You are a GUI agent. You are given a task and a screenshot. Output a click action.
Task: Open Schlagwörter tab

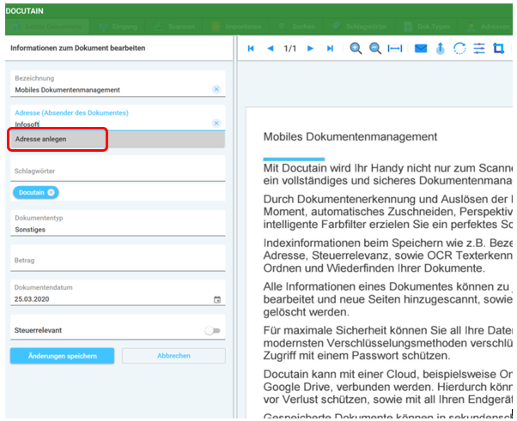pos(360,27)
